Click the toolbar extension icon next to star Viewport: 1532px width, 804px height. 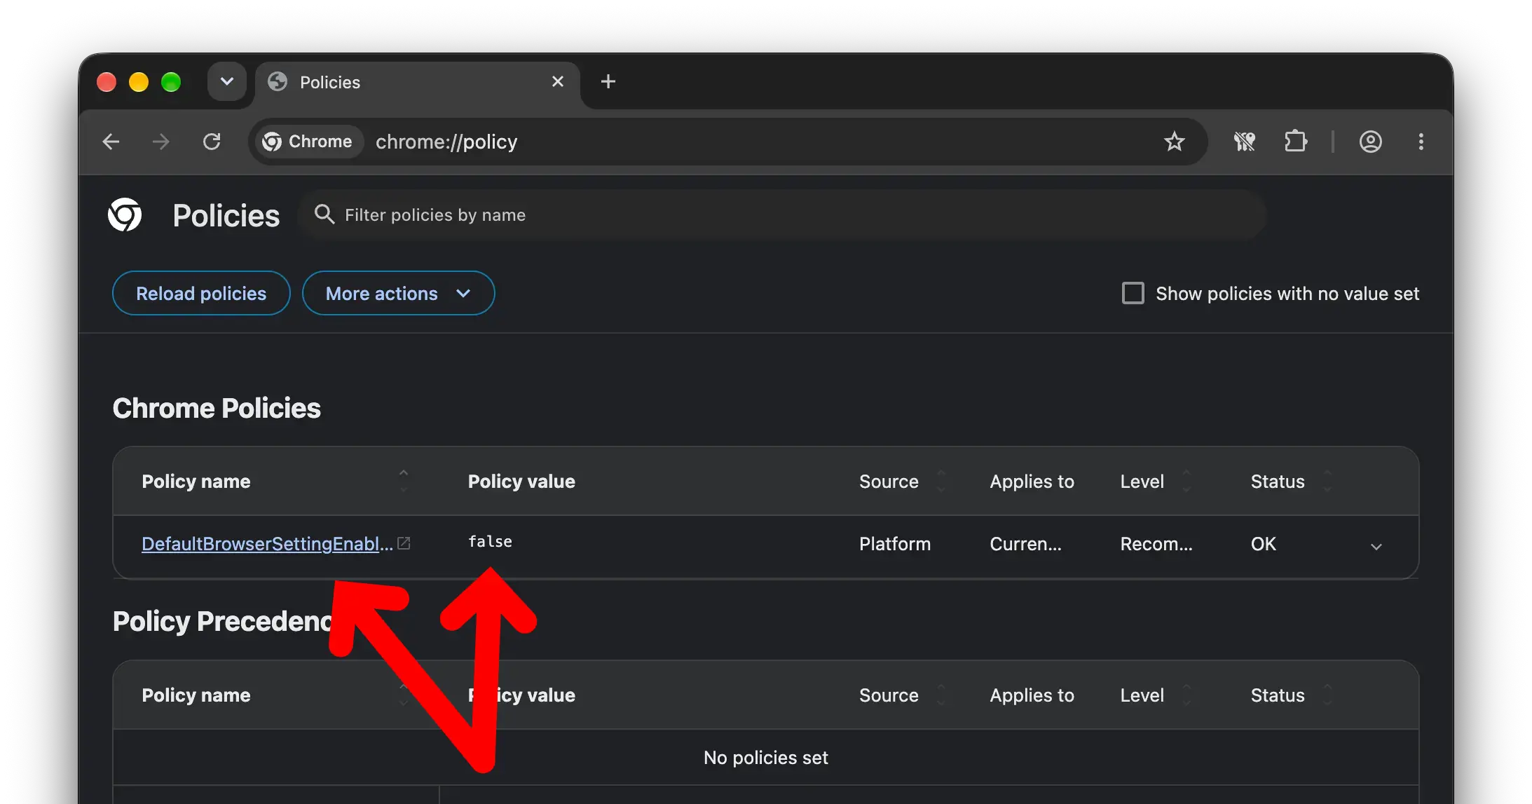coord(1245,142)
